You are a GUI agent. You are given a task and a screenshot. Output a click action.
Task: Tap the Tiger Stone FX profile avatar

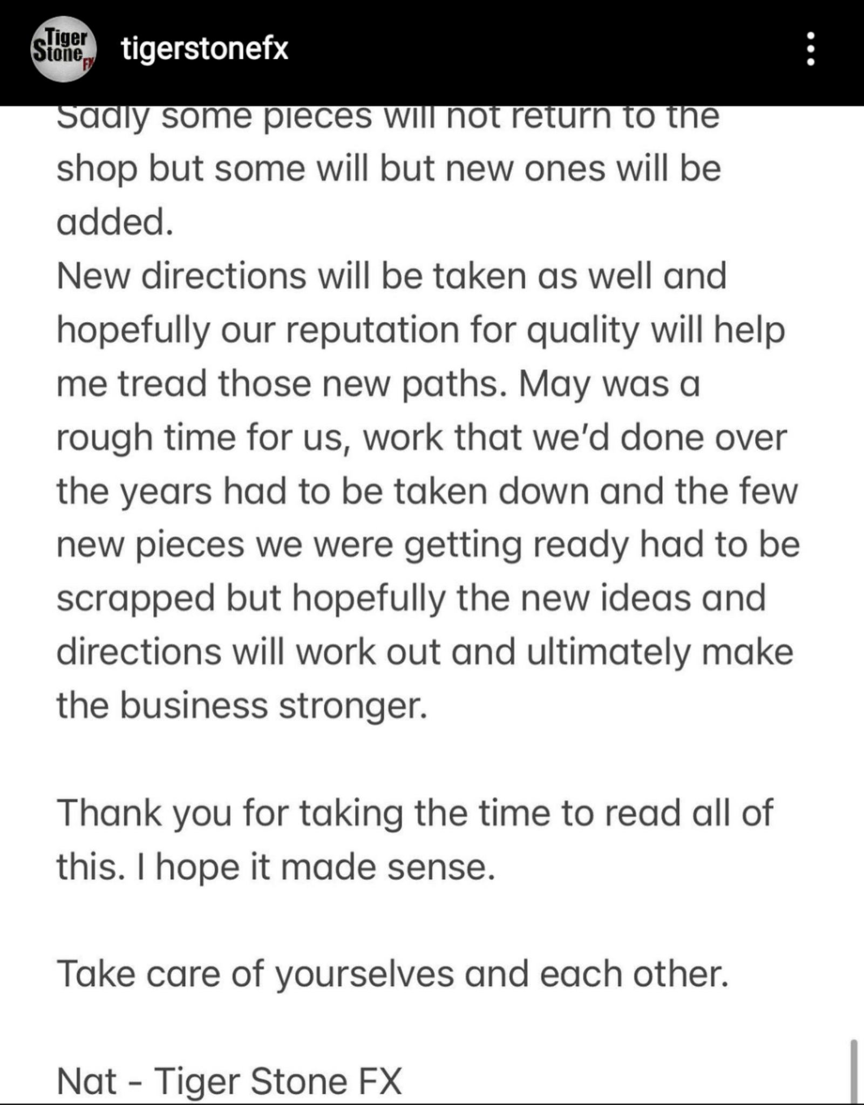[64, 49]
